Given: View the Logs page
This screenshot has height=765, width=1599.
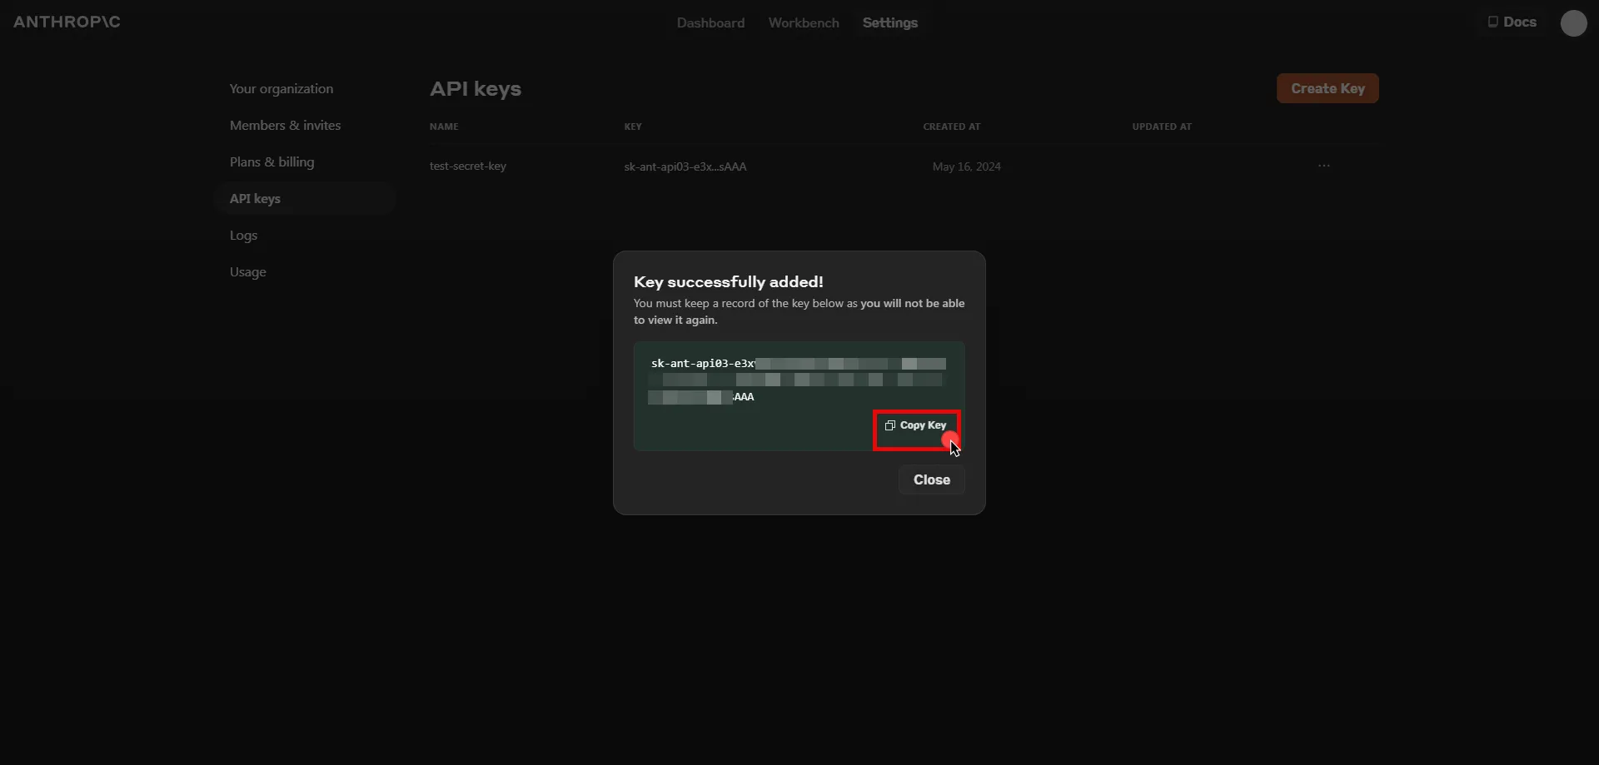Looking at the screenshot, I should click(x=242, y=235).
